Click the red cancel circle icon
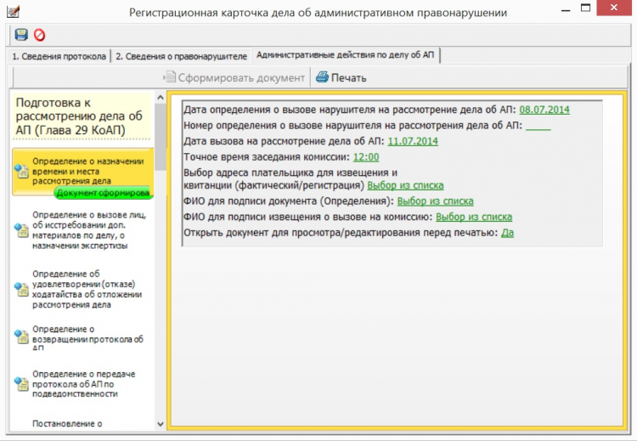Viewport: 637px width, 441px height. (39, 35)
